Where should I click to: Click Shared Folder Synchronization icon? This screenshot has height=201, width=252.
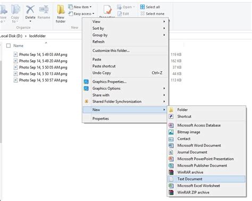[87, 102]
